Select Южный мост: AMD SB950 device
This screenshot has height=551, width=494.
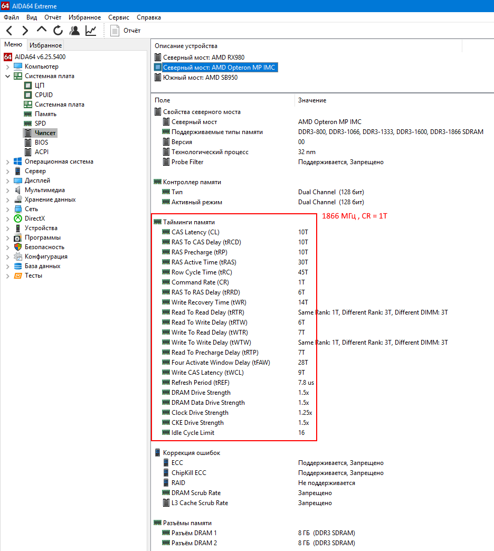tap(196, 77)
